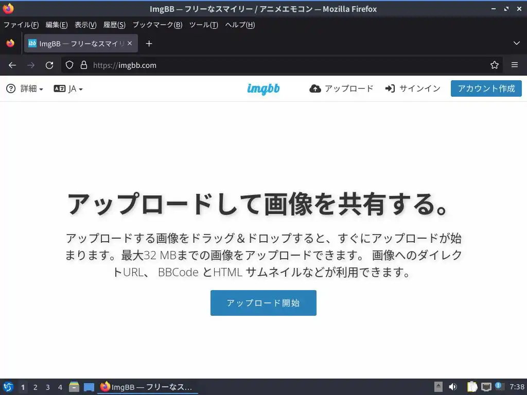Open the 編集(E) menu

click(x=57, y=25)
